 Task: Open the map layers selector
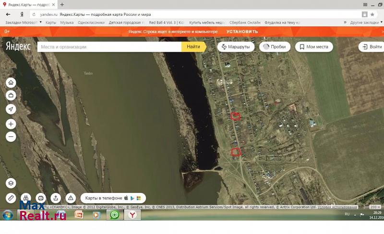(11, 183)
